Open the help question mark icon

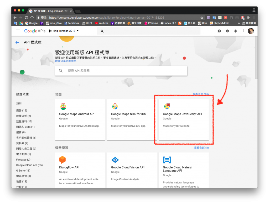coord(227,31)
